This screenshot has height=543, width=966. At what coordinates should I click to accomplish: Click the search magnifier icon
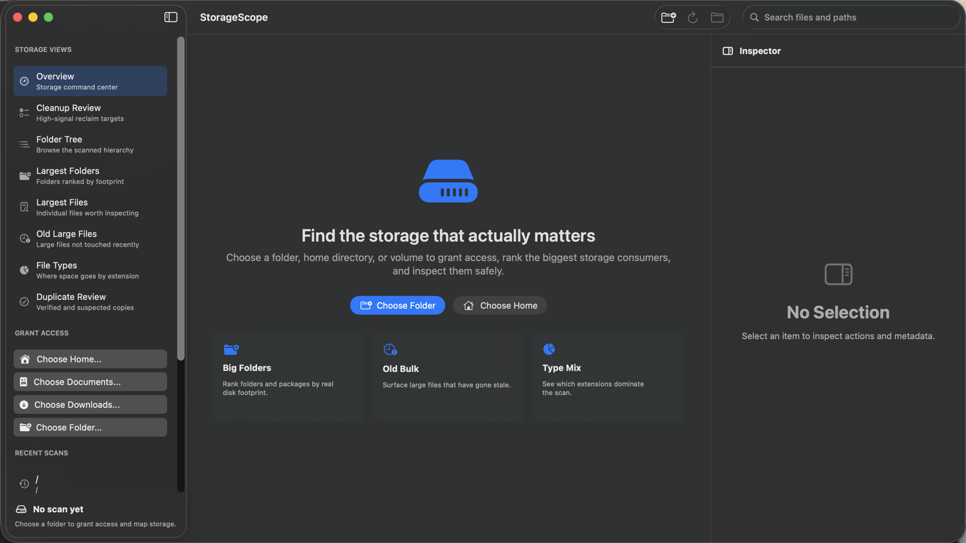tap(755, 17)
